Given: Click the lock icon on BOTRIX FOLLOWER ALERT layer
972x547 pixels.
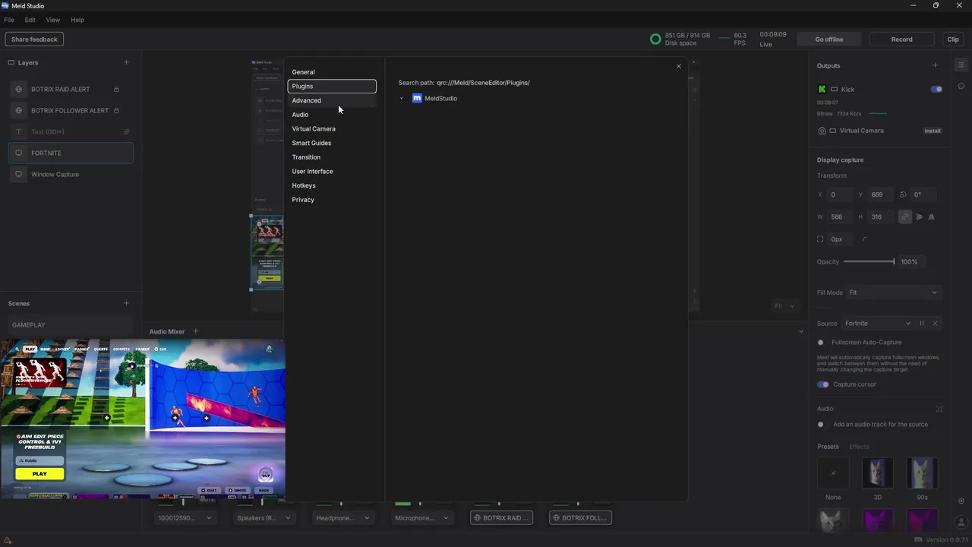Looking at the screenshot, I should 116,110.
